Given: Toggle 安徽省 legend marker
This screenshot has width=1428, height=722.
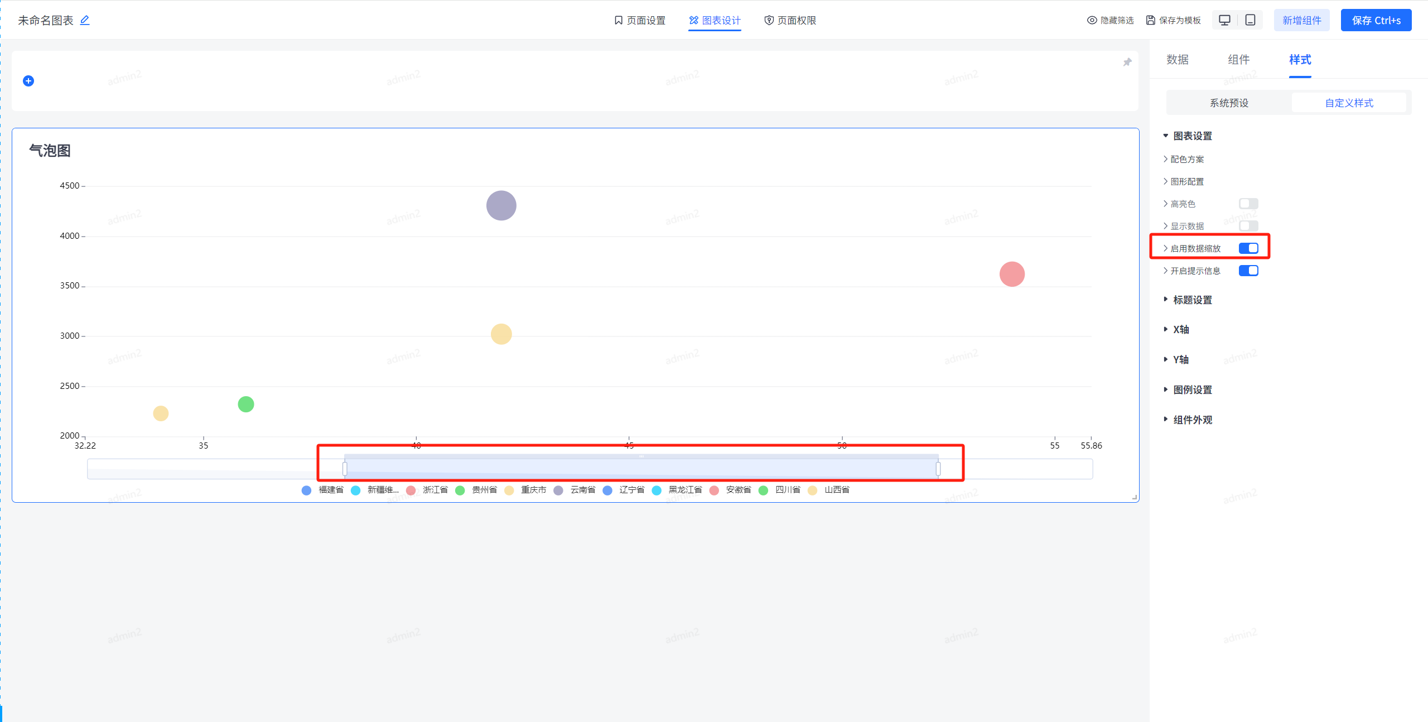Looking at the screenshot, I should (x=714, y=490).
